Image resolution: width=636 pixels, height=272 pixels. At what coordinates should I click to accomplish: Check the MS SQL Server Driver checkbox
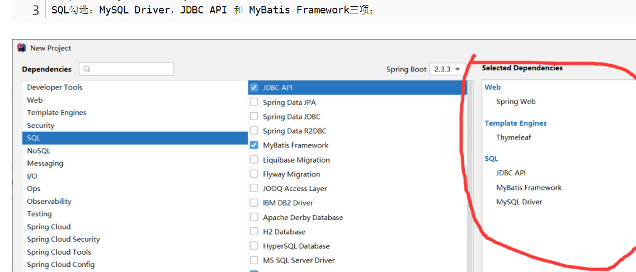(254, 260)
